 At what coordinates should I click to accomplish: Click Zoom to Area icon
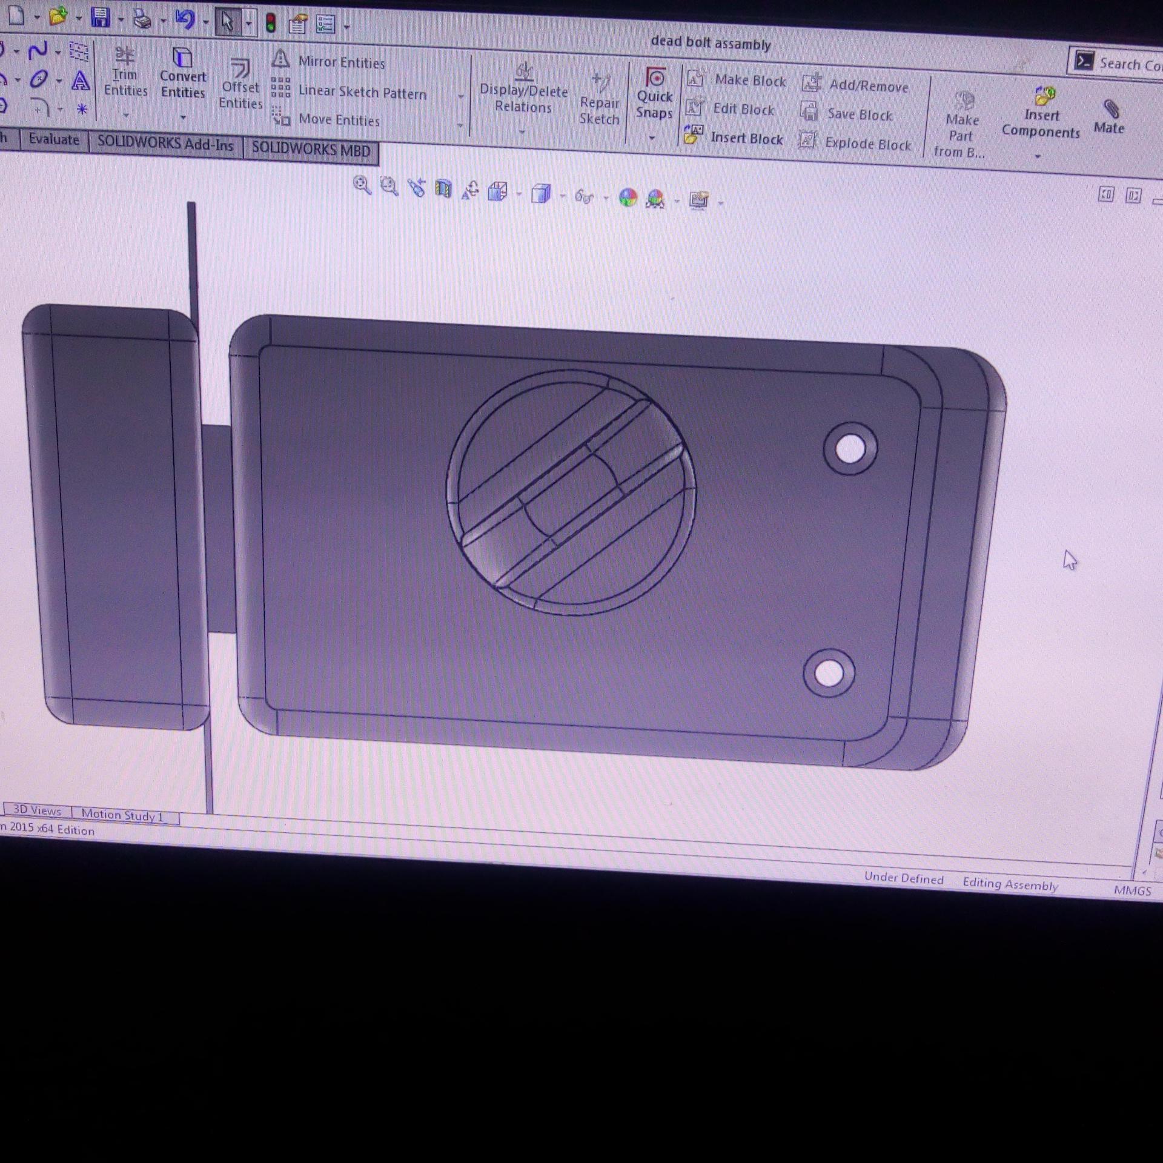(389, 187)
